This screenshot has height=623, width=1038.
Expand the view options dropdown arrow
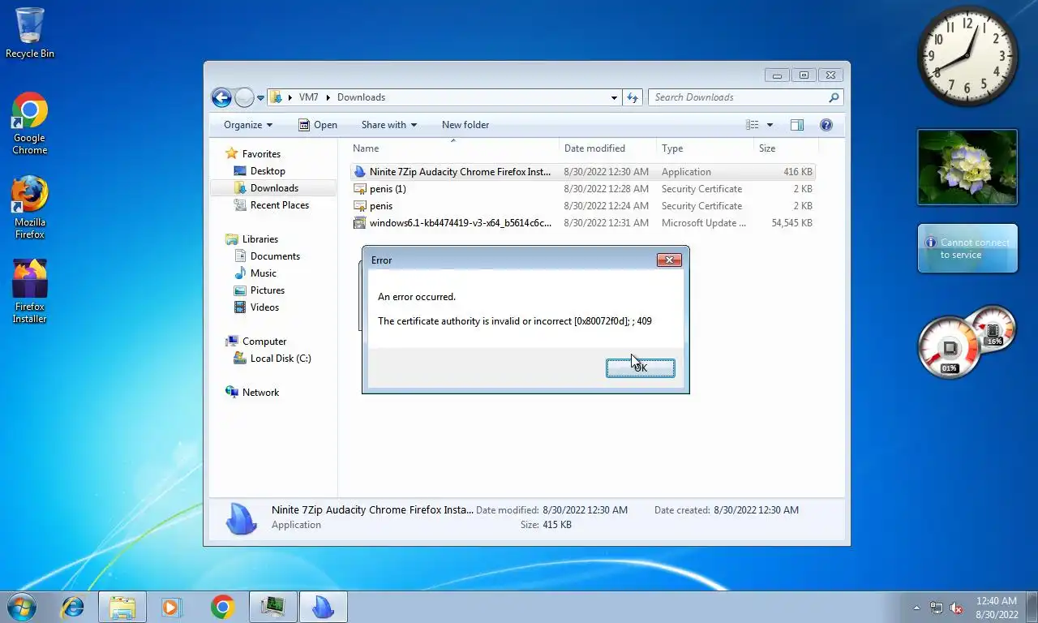[770, 125]
